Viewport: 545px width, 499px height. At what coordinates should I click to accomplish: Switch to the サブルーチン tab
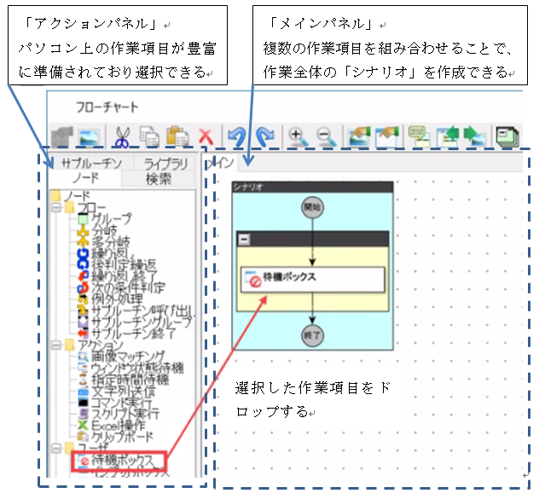point(91,163)
